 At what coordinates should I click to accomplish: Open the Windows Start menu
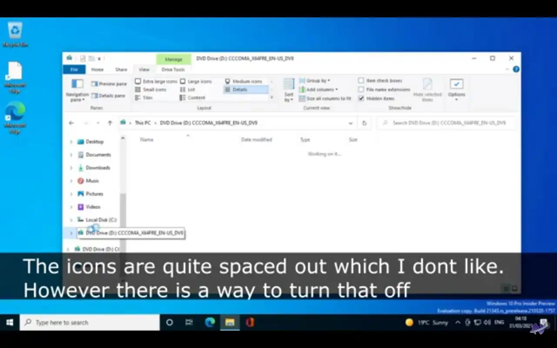click(10, 322)
